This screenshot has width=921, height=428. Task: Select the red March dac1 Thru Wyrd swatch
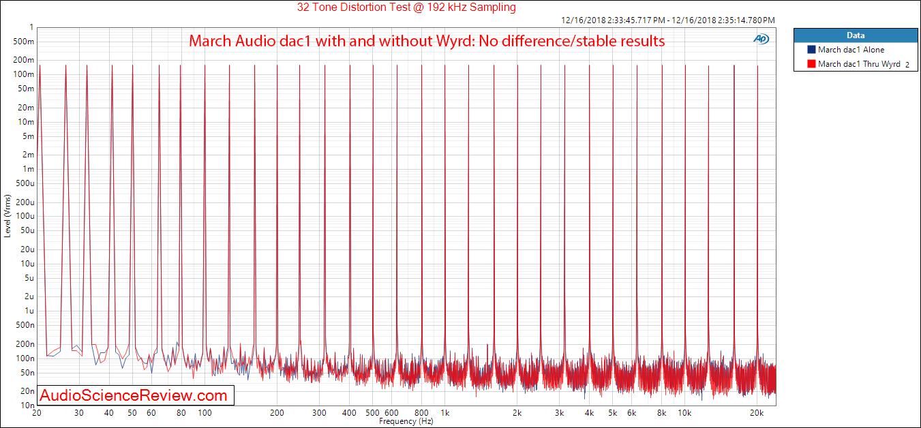pyautogui.click(x=811, y=64)
